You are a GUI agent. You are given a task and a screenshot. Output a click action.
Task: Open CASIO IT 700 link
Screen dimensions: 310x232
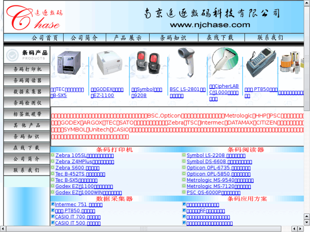tap(78, 217)
